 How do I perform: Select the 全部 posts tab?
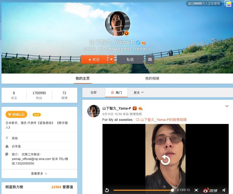93,92
